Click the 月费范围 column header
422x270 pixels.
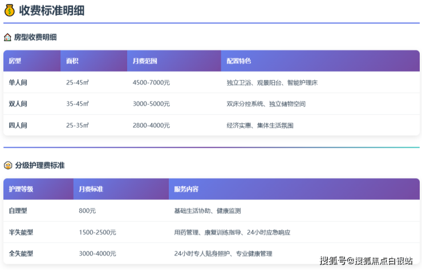tap(144, 61)
